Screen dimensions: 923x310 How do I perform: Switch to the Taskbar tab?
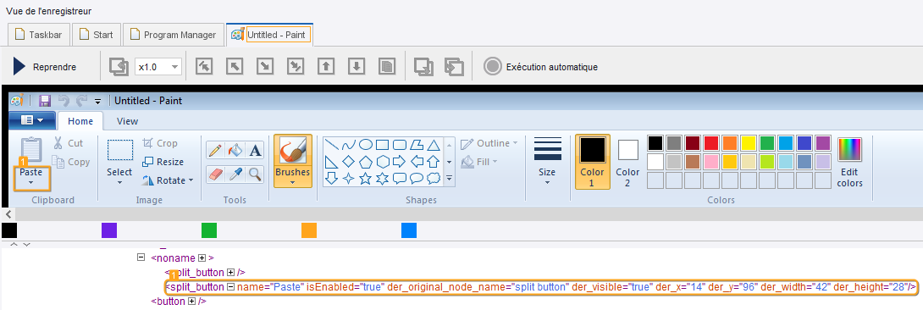[40, 35]
